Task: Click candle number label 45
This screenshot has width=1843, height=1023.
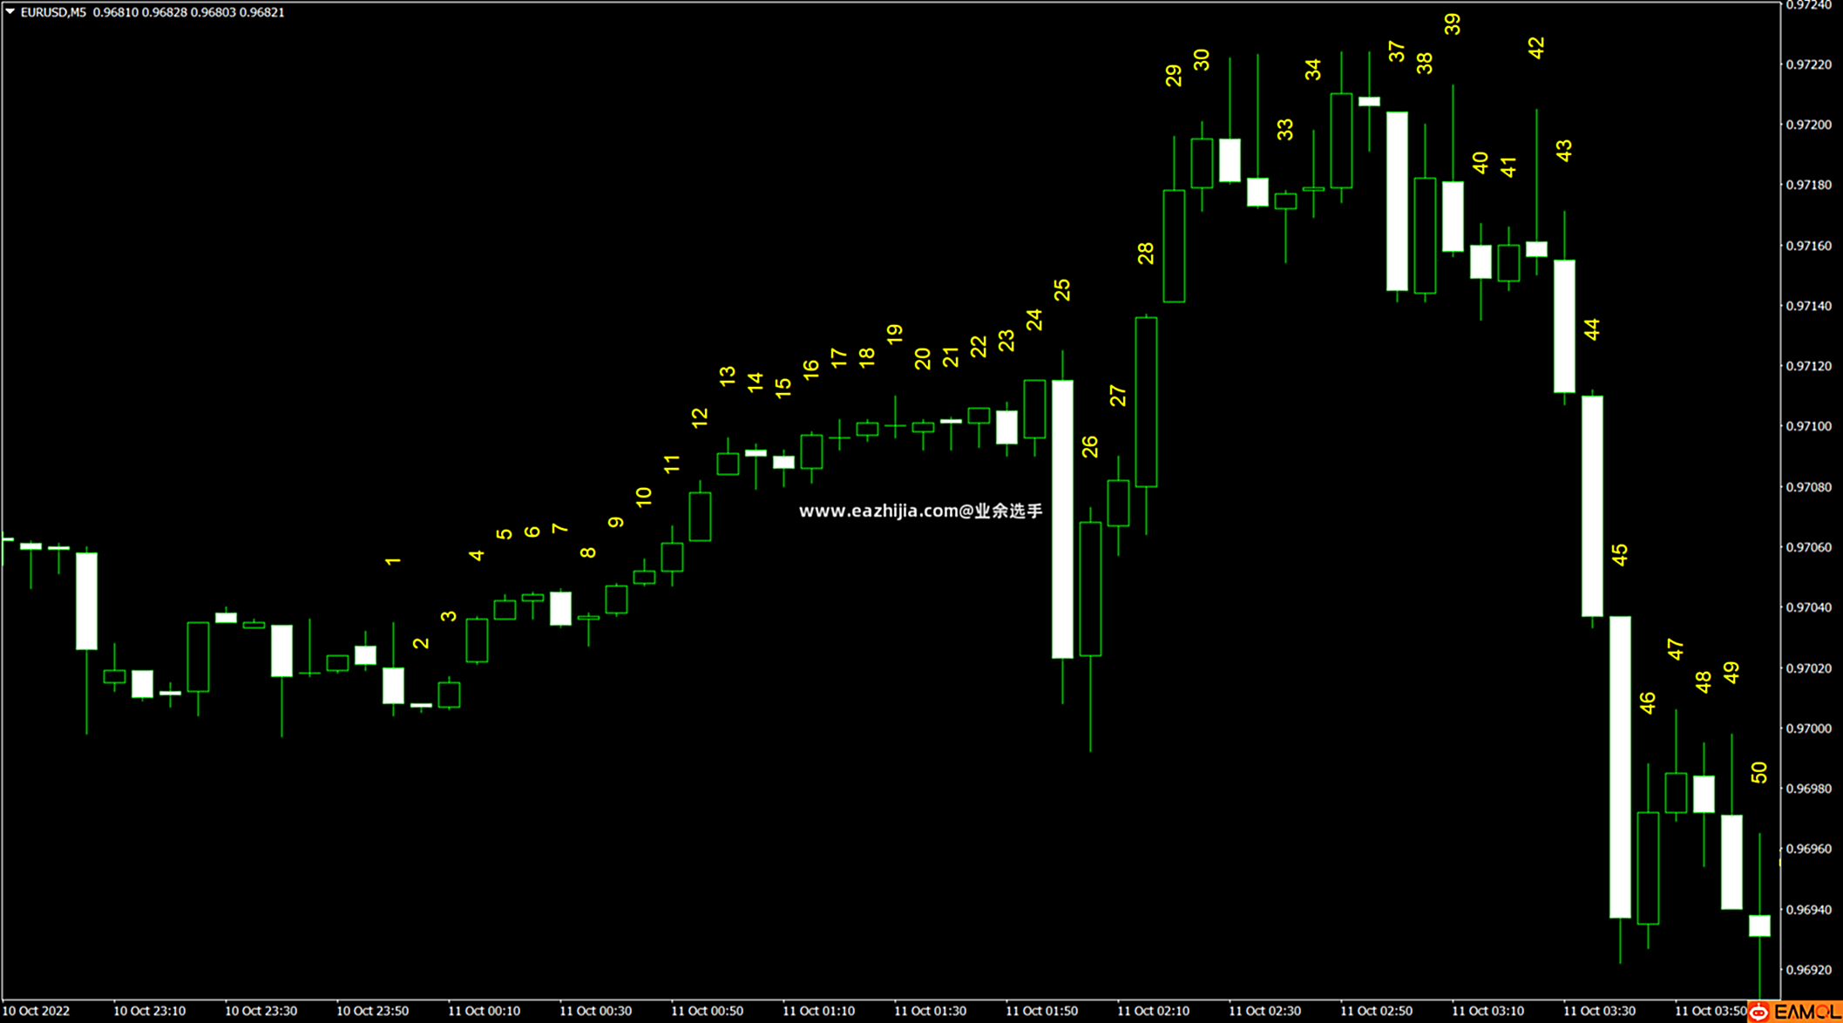Action: tap(1619, 555)
